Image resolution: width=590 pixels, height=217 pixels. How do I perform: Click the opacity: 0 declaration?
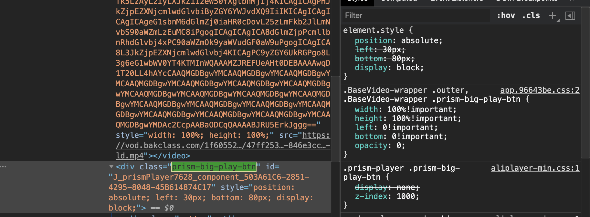click(380, 146)
